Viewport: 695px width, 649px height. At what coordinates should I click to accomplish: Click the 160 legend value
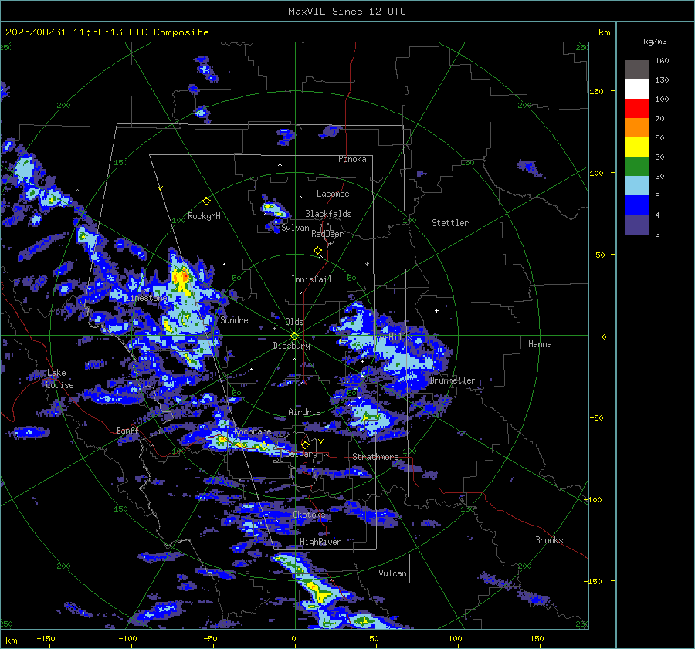click(662, 61)
